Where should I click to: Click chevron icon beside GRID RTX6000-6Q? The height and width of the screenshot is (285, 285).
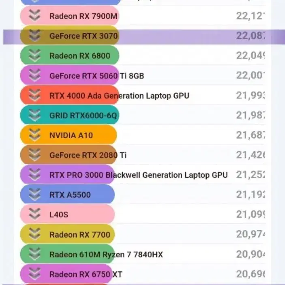(x=34, y=115)
